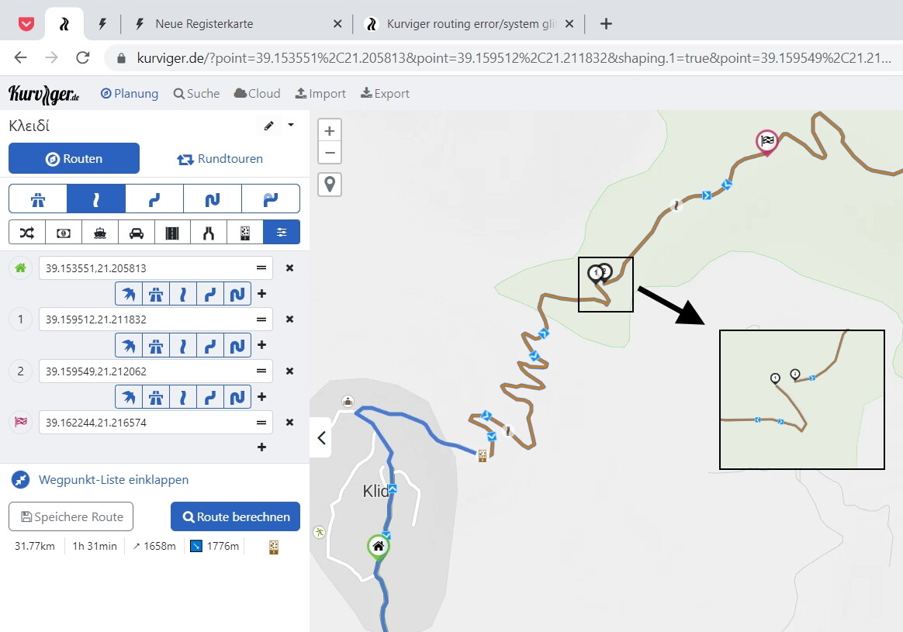
Task: Zoom in the map with plus button
Action: 330,131
